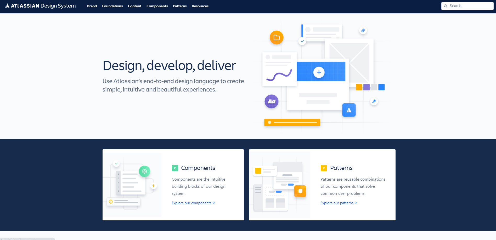This screenshot has width=496, height=240.
Task: Click the Patterns card heading
Action: 341,168
